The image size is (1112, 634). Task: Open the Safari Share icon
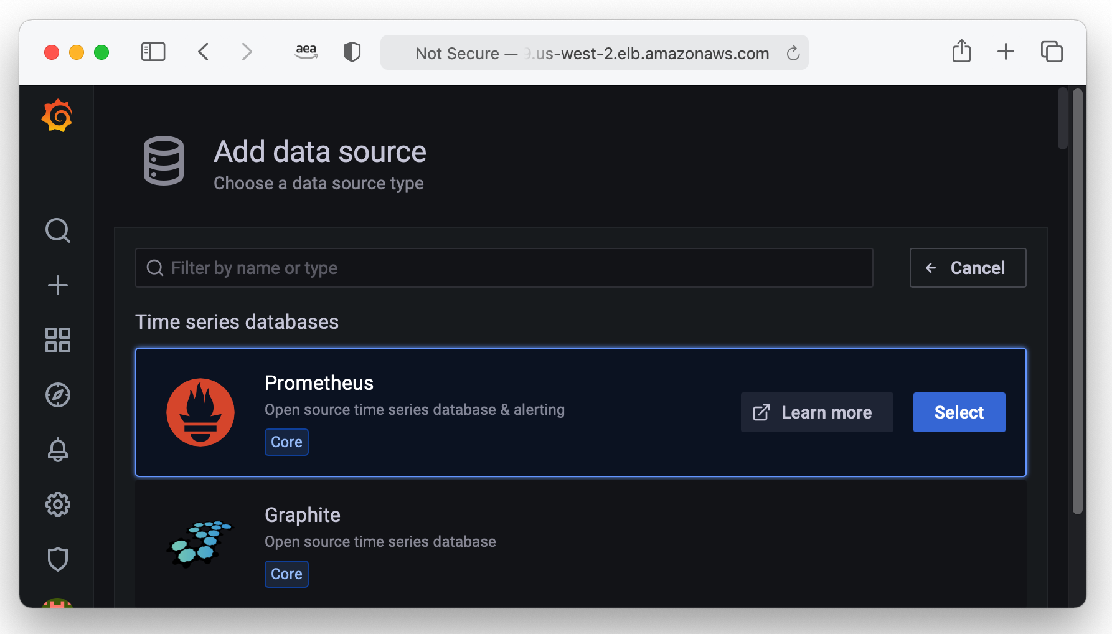click(962, 51)
